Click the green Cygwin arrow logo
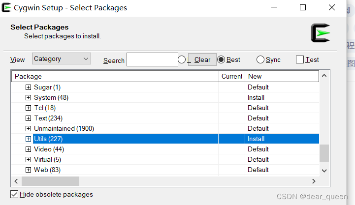 (321, 33)
